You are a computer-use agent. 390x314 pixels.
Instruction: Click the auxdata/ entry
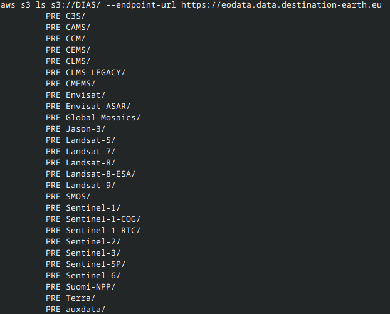(85, 310)
